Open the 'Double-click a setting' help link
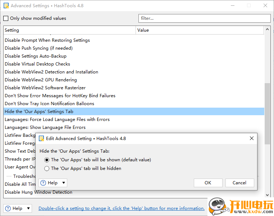Screen dimensions: 274x216 [122, 208]
